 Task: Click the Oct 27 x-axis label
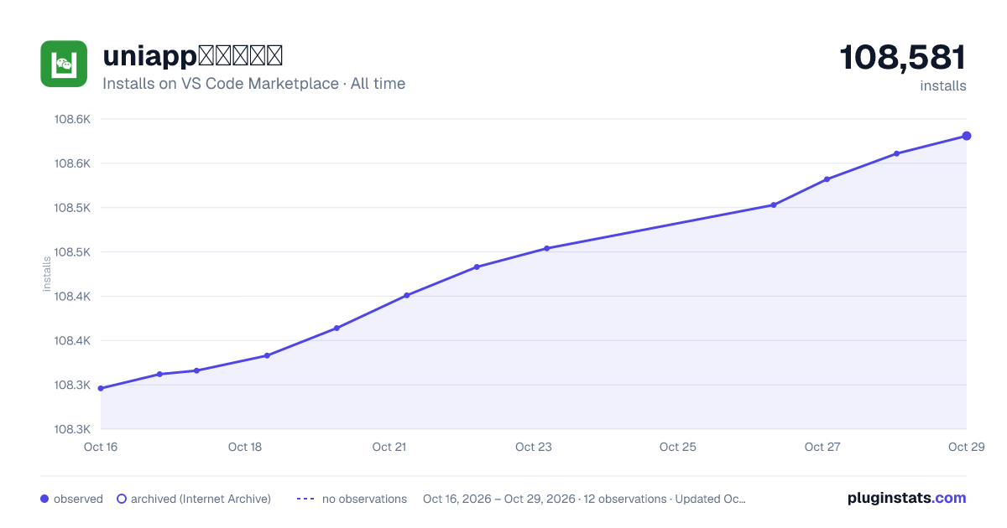click(822, 447)
